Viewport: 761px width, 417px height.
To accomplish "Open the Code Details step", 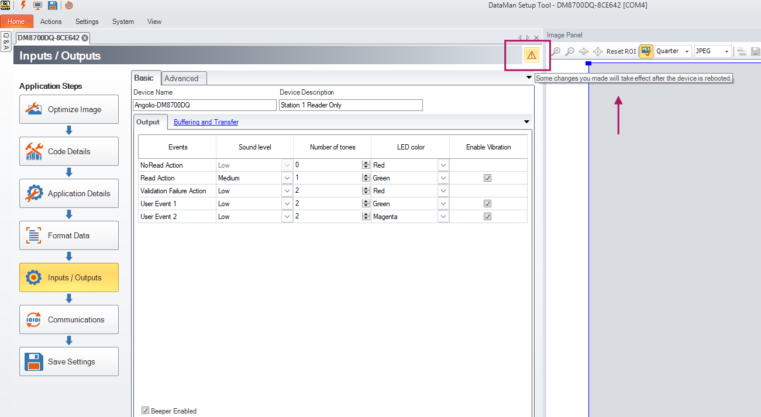I will (x=68, y=151).
